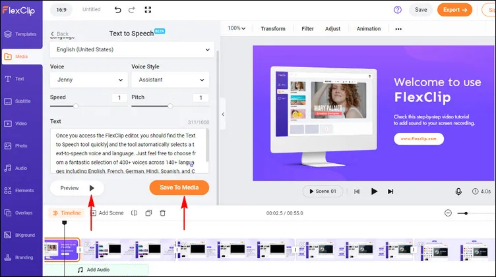Expand the English (United States) language dropdown

pyautogui.click(x=132, y=49)
